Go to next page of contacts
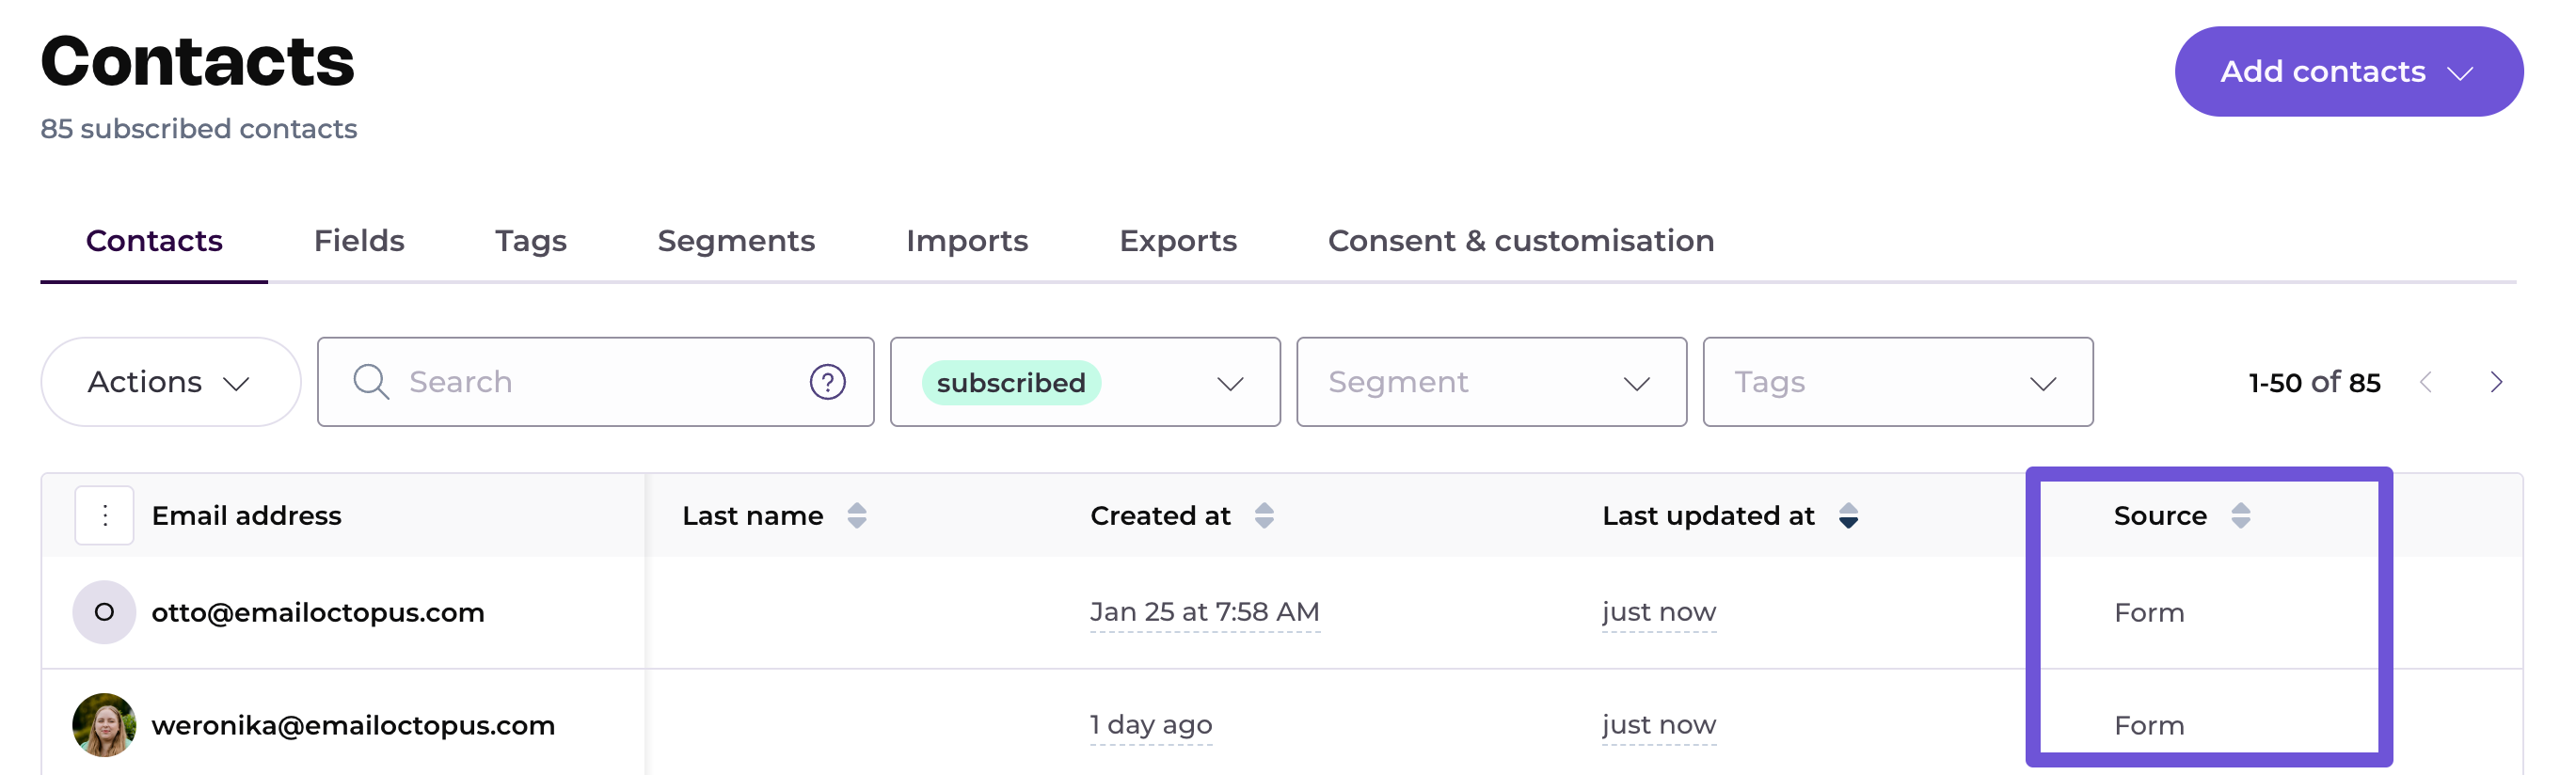The height and width of the screenshot is (775, 2576). pyautogui.click(x=2496, y=382)
